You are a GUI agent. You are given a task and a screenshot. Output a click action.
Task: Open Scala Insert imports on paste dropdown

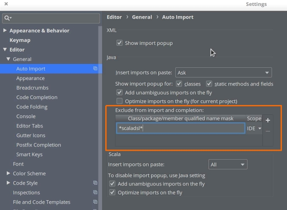[x=228, y=164]
